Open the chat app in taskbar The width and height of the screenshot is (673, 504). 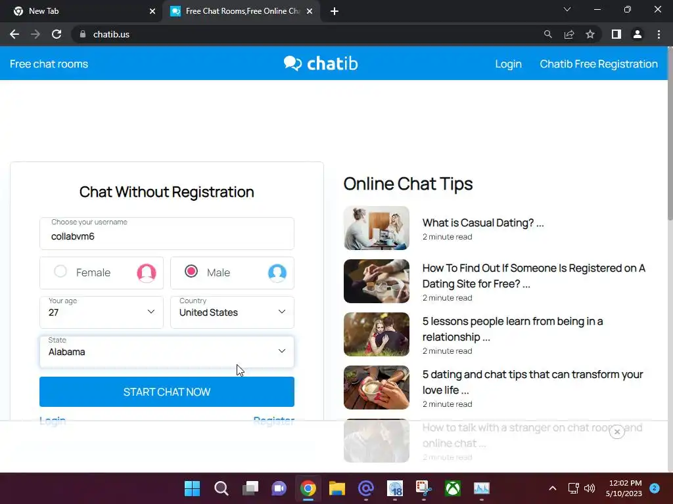(x=279, y=488)
